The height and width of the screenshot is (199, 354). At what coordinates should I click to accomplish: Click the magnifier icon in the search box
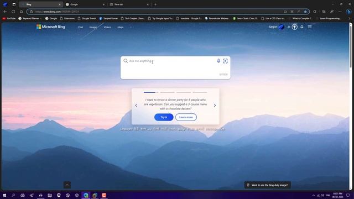tap(126, 61)
